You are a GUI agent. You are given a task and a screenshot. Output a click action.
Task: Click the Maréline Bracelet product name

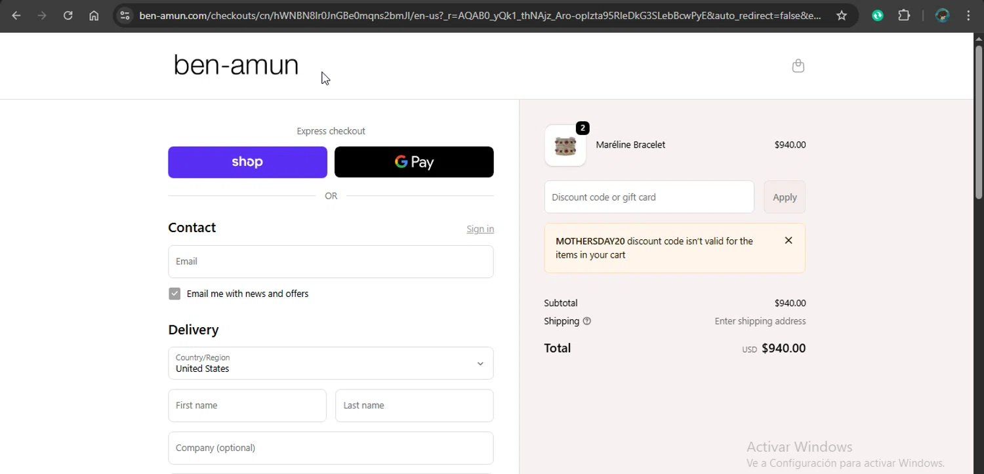pos(630,145)
